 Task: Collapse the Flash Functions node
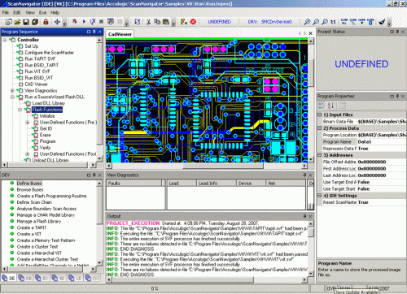click(20, 110)
